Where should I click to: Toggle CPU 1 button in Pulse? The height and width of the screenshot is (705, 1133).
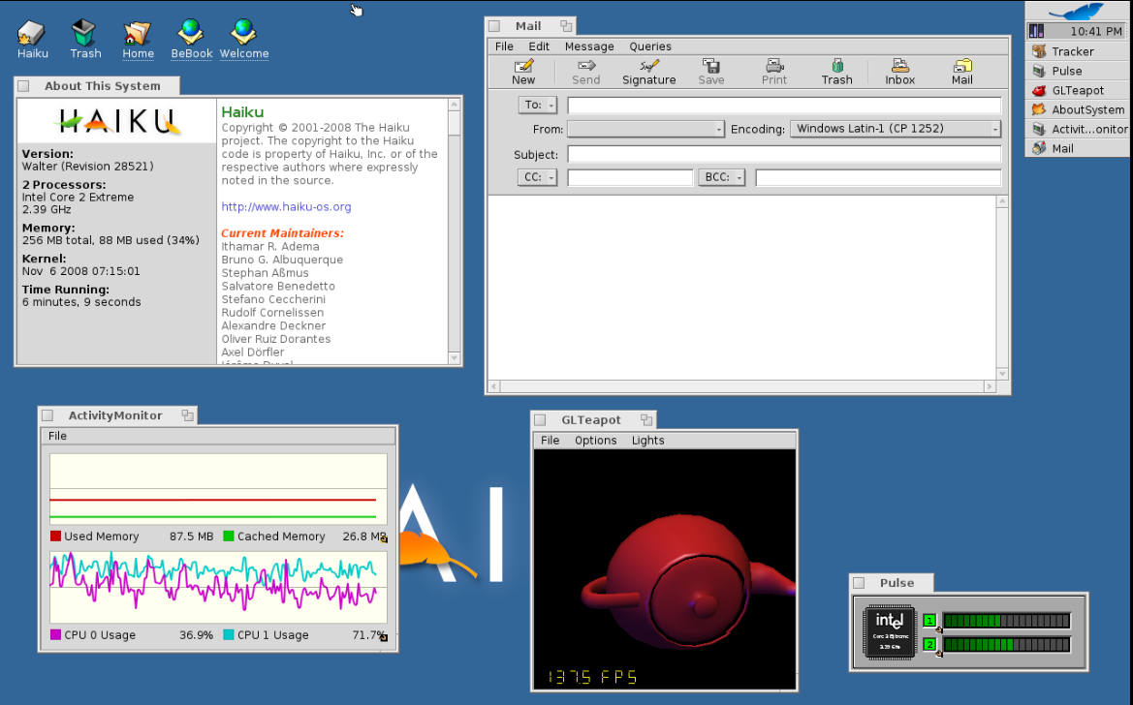coord(930,621)
